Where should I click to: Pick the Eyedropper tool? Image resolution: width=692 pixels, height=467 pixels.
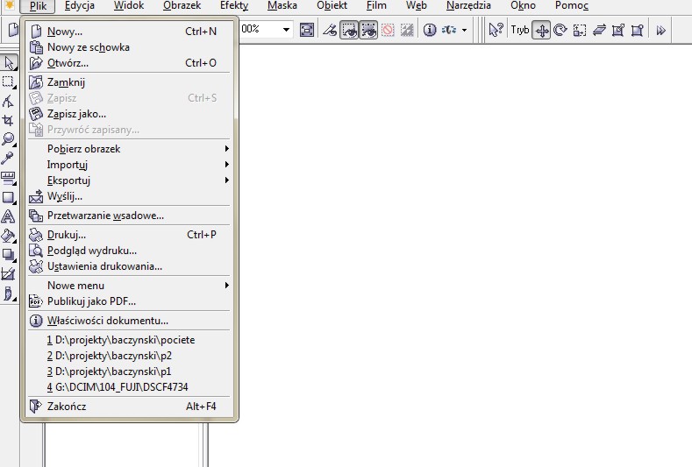[x=9, y=159]
